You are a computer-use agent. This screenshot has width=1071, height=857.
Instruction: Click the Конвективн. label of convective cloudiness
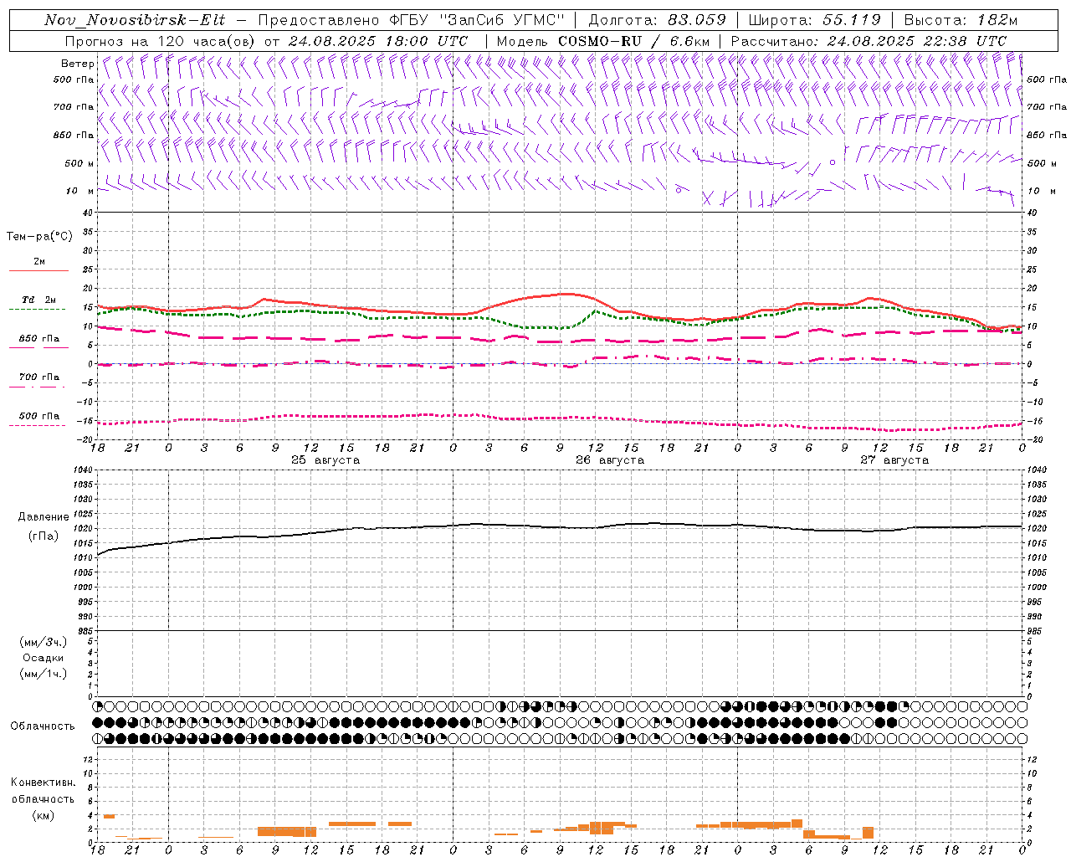coord(44,783)
